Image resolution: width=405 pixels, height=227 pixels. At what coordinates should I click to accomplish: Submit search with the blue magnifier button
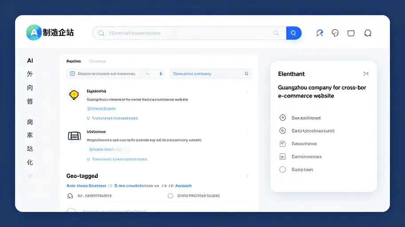tap(294, 33)
